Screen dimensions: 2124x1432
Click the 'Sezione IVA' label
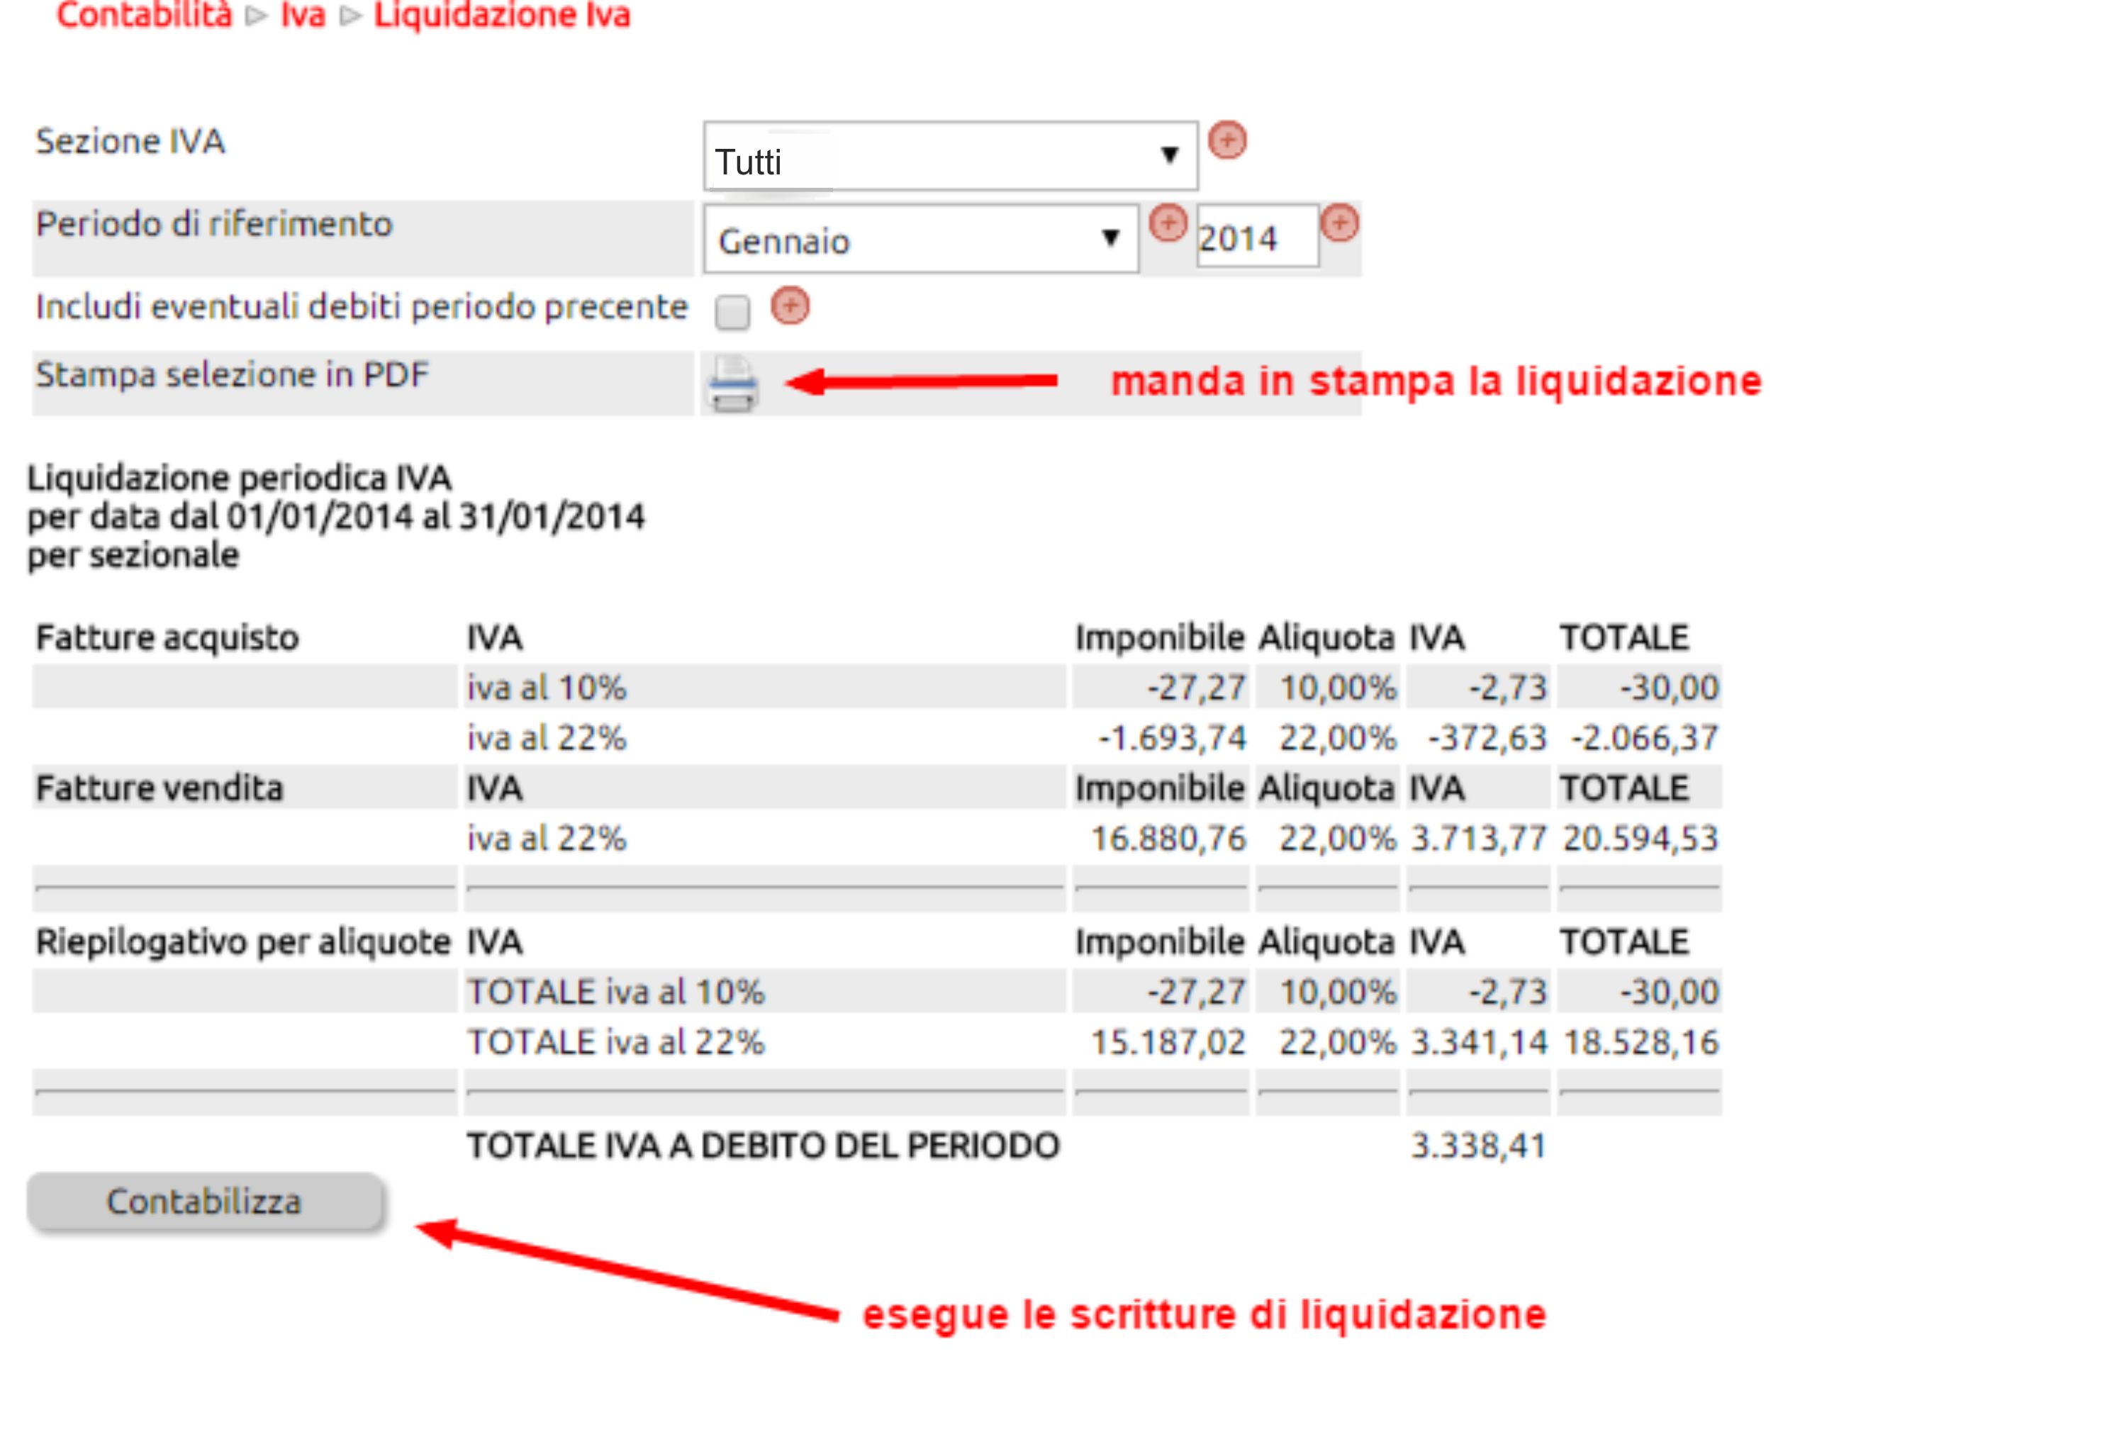(x=130, y=142)
